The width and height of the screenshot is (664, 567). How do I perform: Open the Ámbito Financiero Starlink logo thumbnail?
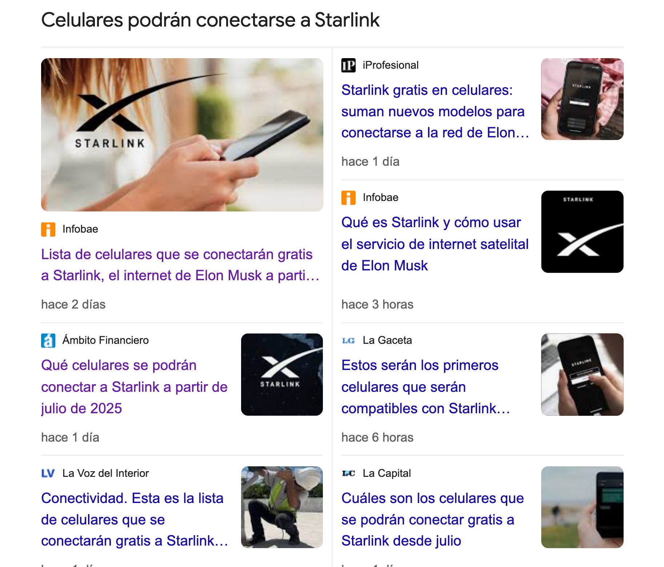[x=282, y=375]
